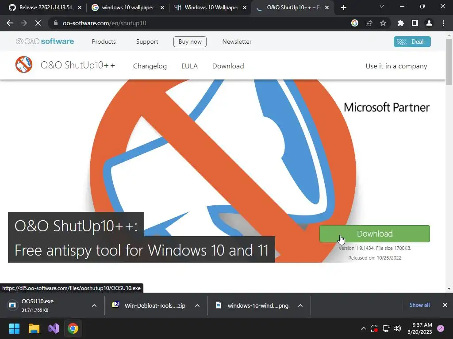
Task: Click the green Download button
Action: click(374, 234)
